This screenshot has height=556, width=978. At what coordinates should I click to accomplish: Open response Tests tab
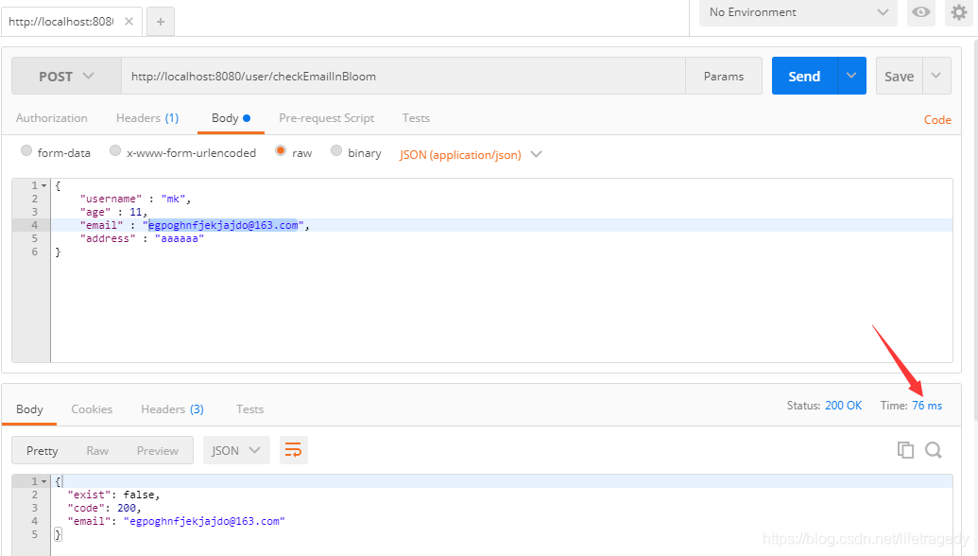coord(249,408)
